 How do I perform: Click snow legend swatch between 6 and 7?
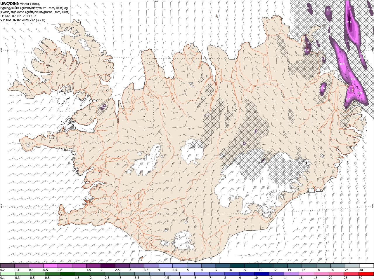click(208, 266)
